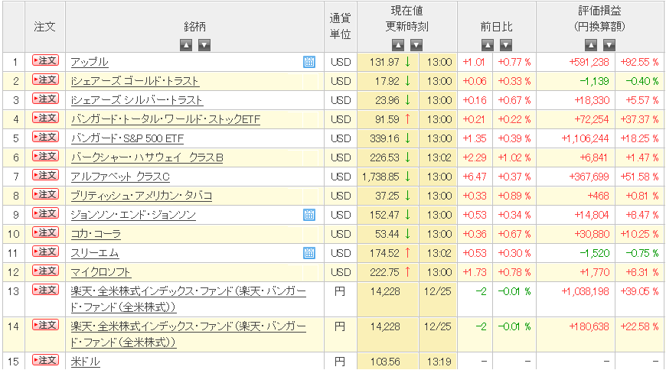Select アップル price 131.97
The image size is (666, 370).
tap(384, 62)
